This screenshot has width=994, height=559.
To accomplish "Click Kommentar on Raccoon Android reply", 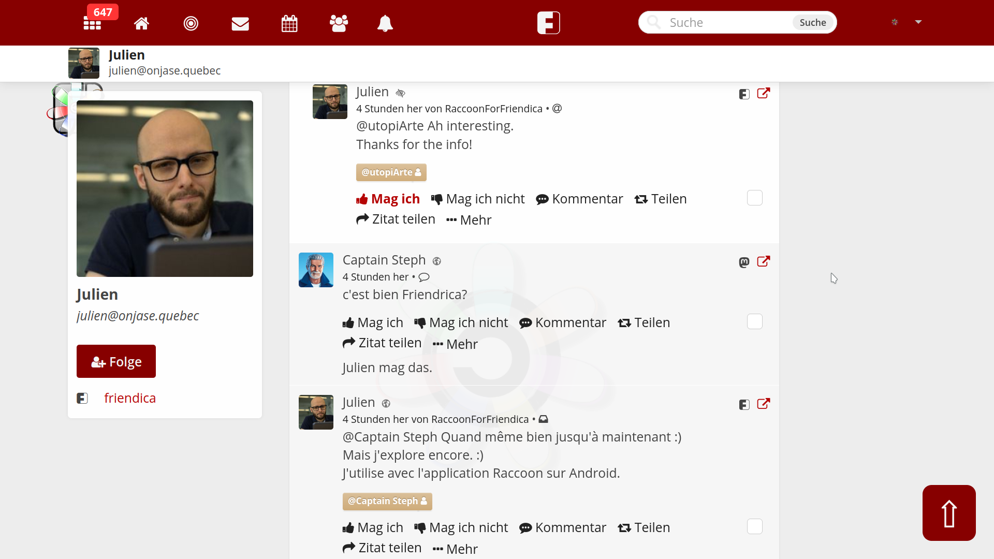I will [x=563, y=527].
